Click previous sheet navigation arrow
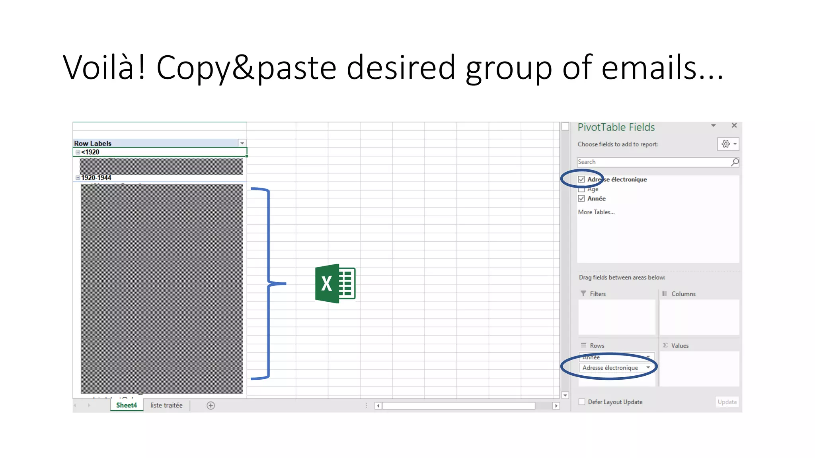815x458 pixels. coord(75,406)
